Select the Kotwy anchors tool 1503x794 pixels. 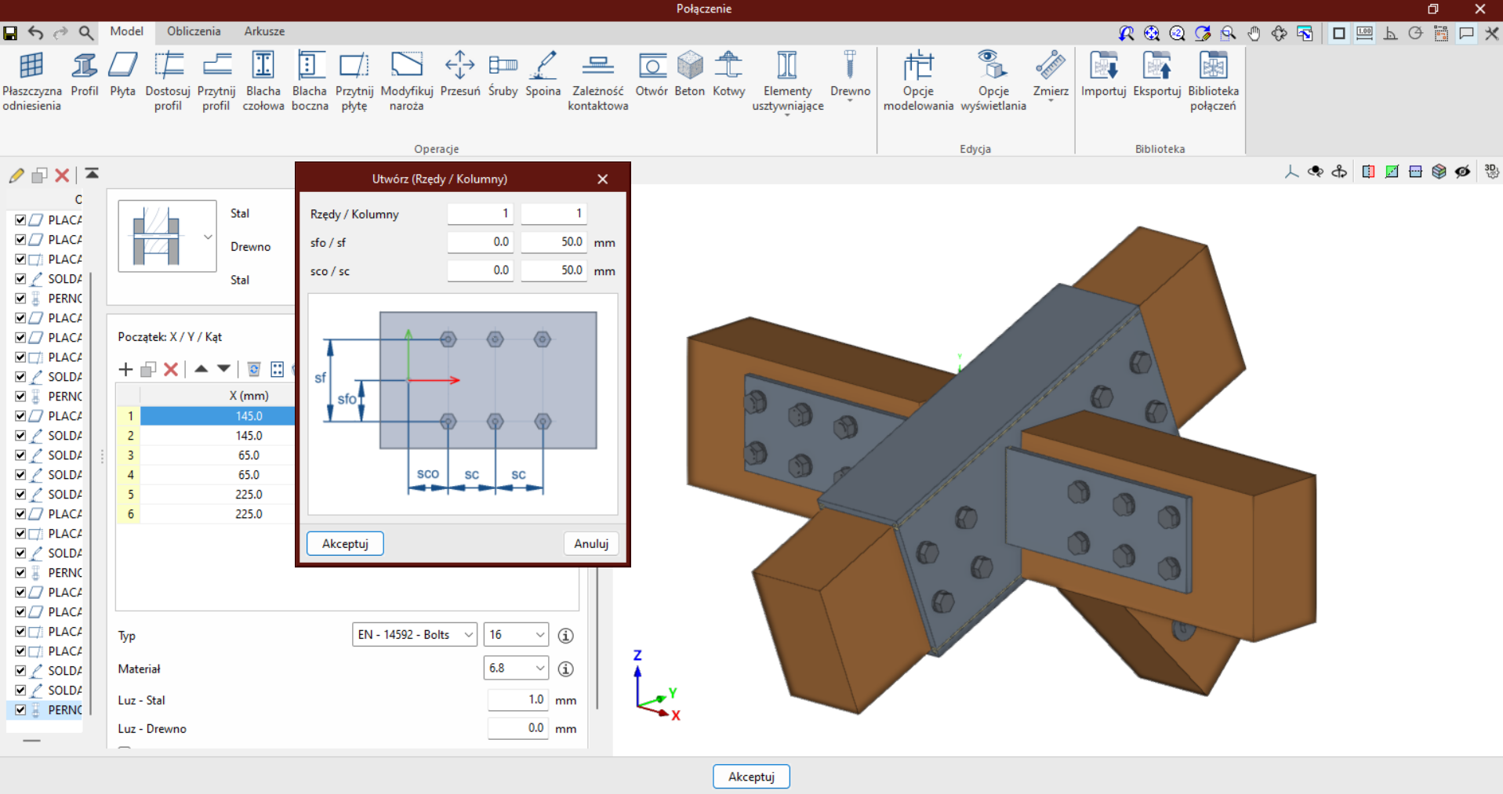pyautogui.click(x=728, y=75)
